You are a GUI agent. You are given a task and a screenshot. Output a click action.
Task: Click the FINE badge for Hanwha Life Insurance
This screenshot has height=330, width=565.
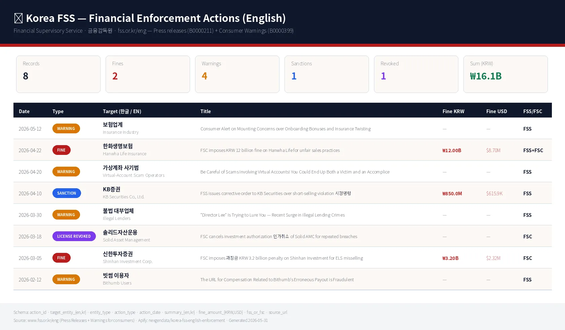pyautogui.click(x=62, y=150)
